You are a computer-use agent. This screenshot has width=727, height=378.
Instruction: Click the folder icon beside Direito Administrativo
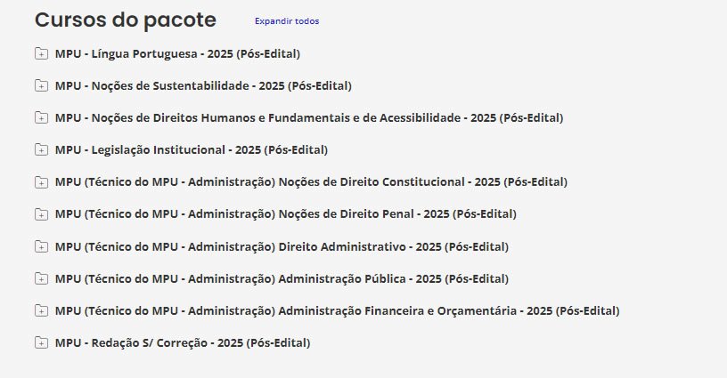pos(41,246)
